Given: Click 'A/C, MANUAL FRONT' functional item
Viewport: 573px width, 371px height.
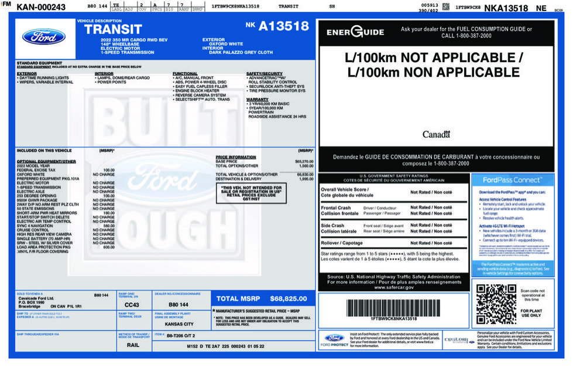Looking at the screenshot, I should pyautogui.click(x=193, y=78).
